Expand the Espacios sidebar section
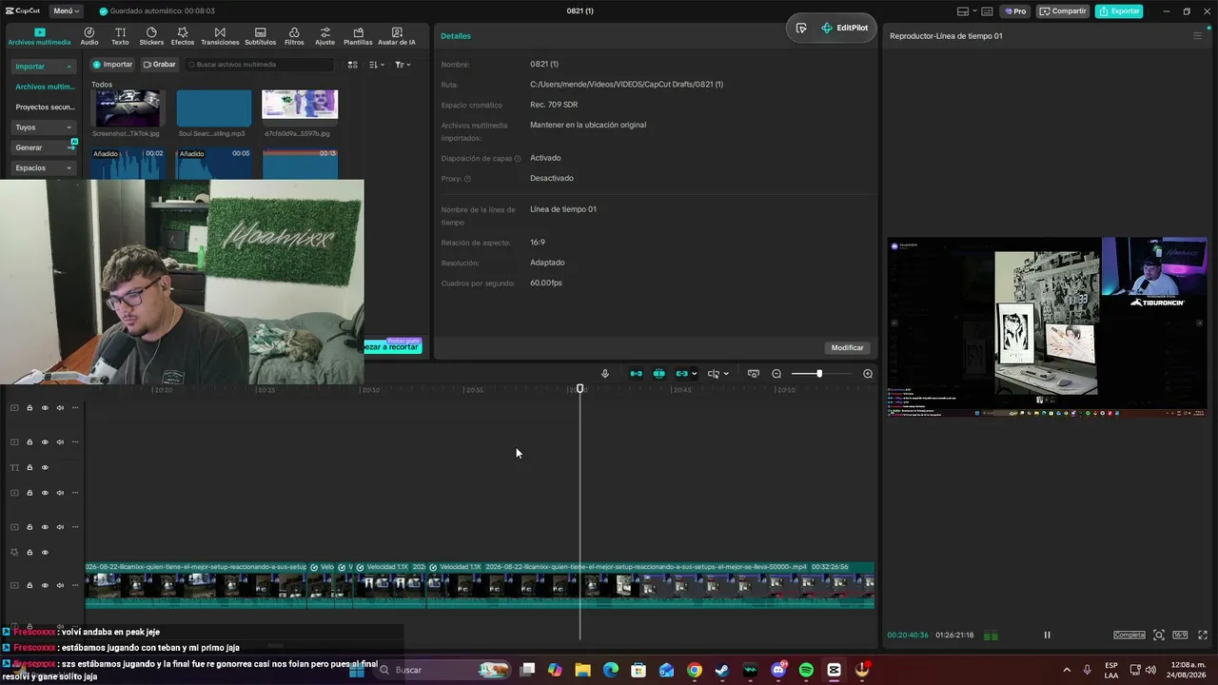Screen dimensions: 1218x685 [x=44, y=167]
